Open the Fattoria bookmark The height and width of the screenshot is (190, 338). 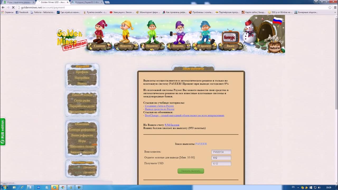pos(43,12)
